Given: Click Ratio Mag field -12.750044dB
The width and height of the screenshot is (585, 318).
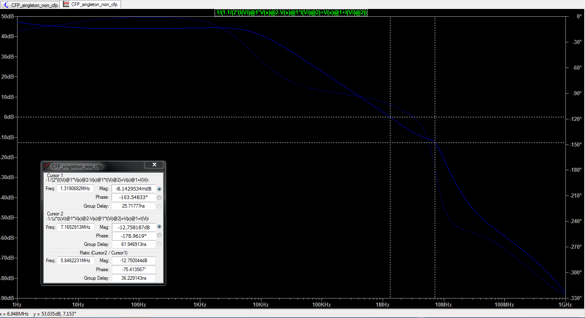Looking at the screenshot, I should tap(133, 261).
